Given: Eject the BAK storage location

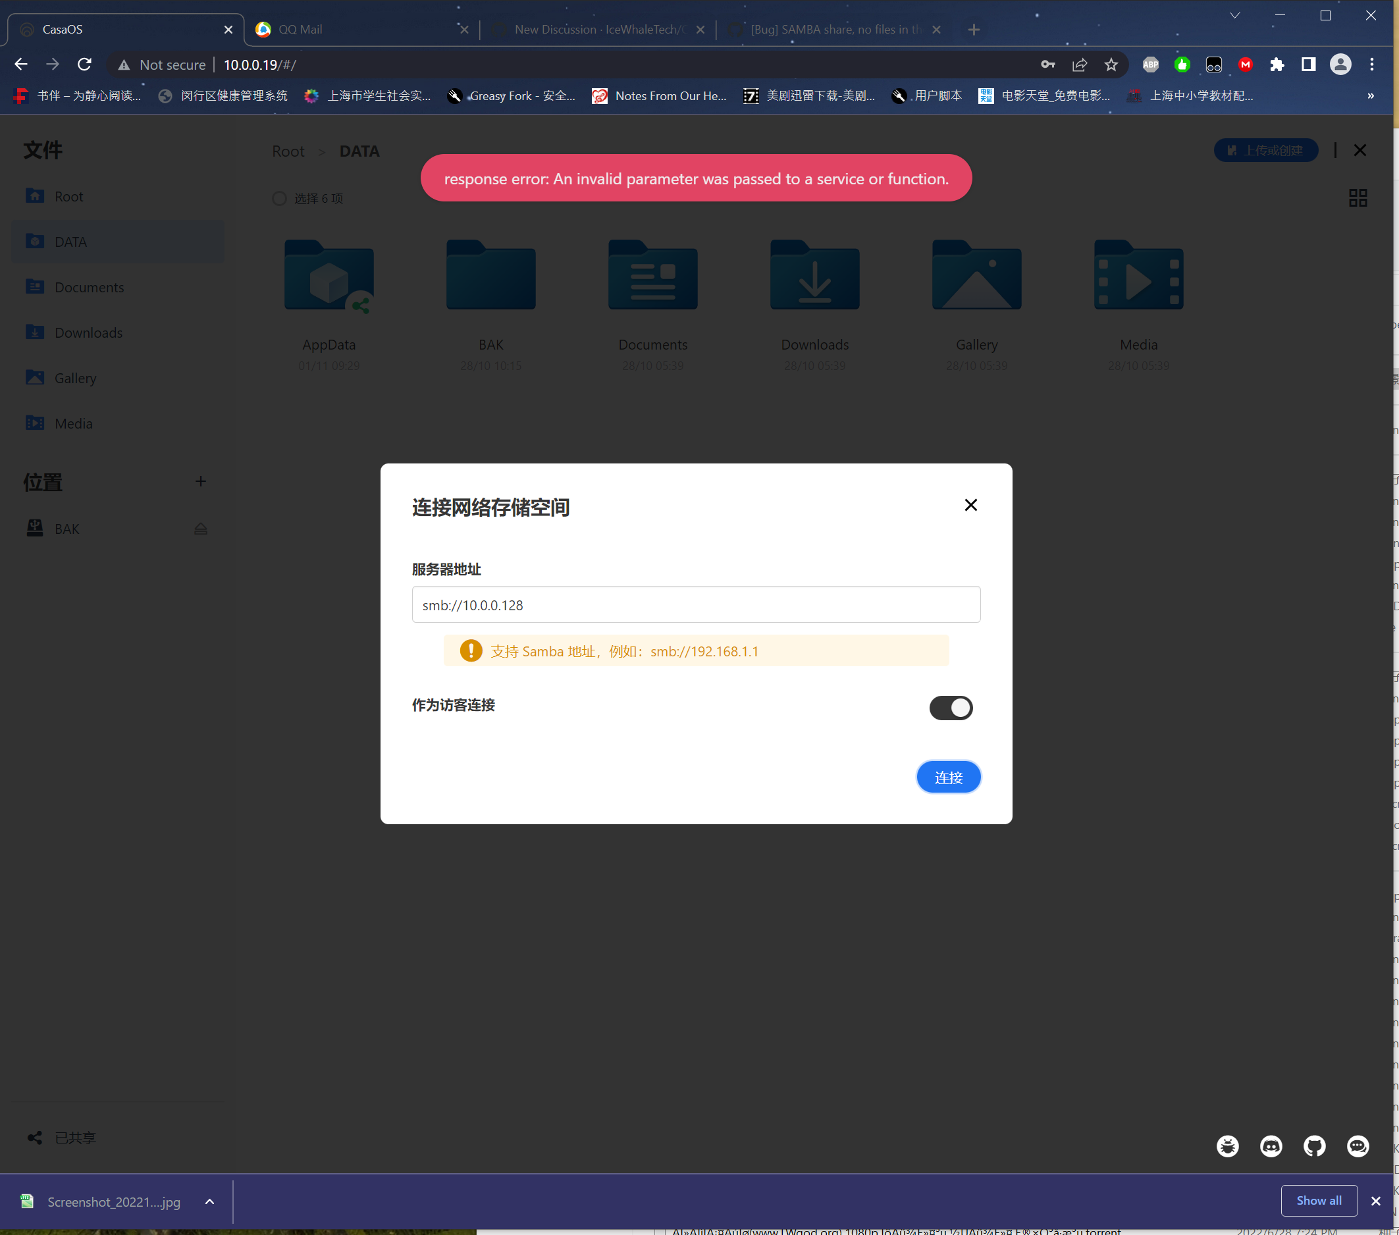Looking at the screenshot, I should pyautogui.click(x=201, y=529).
